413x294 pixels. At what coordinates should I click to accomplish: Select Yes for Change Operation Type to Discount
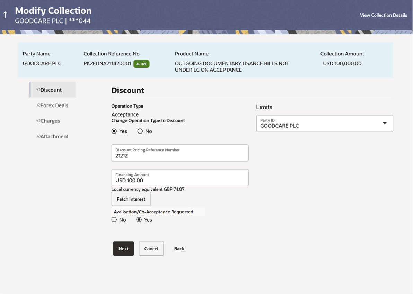[x=114, y=131]
